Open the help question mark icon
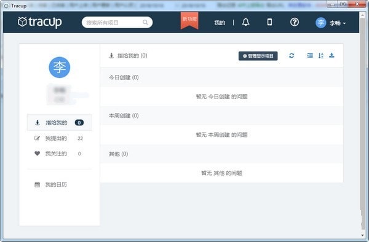 click(x=295, y=22)
